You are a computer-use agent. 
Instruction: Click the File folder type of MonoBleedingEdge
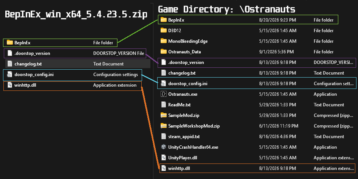click(x=324, y=41)
